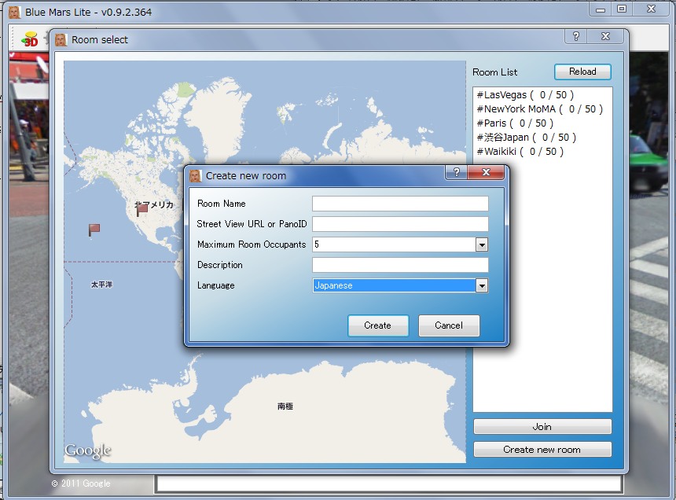Click the Create new room button

(x=542, y=450)
